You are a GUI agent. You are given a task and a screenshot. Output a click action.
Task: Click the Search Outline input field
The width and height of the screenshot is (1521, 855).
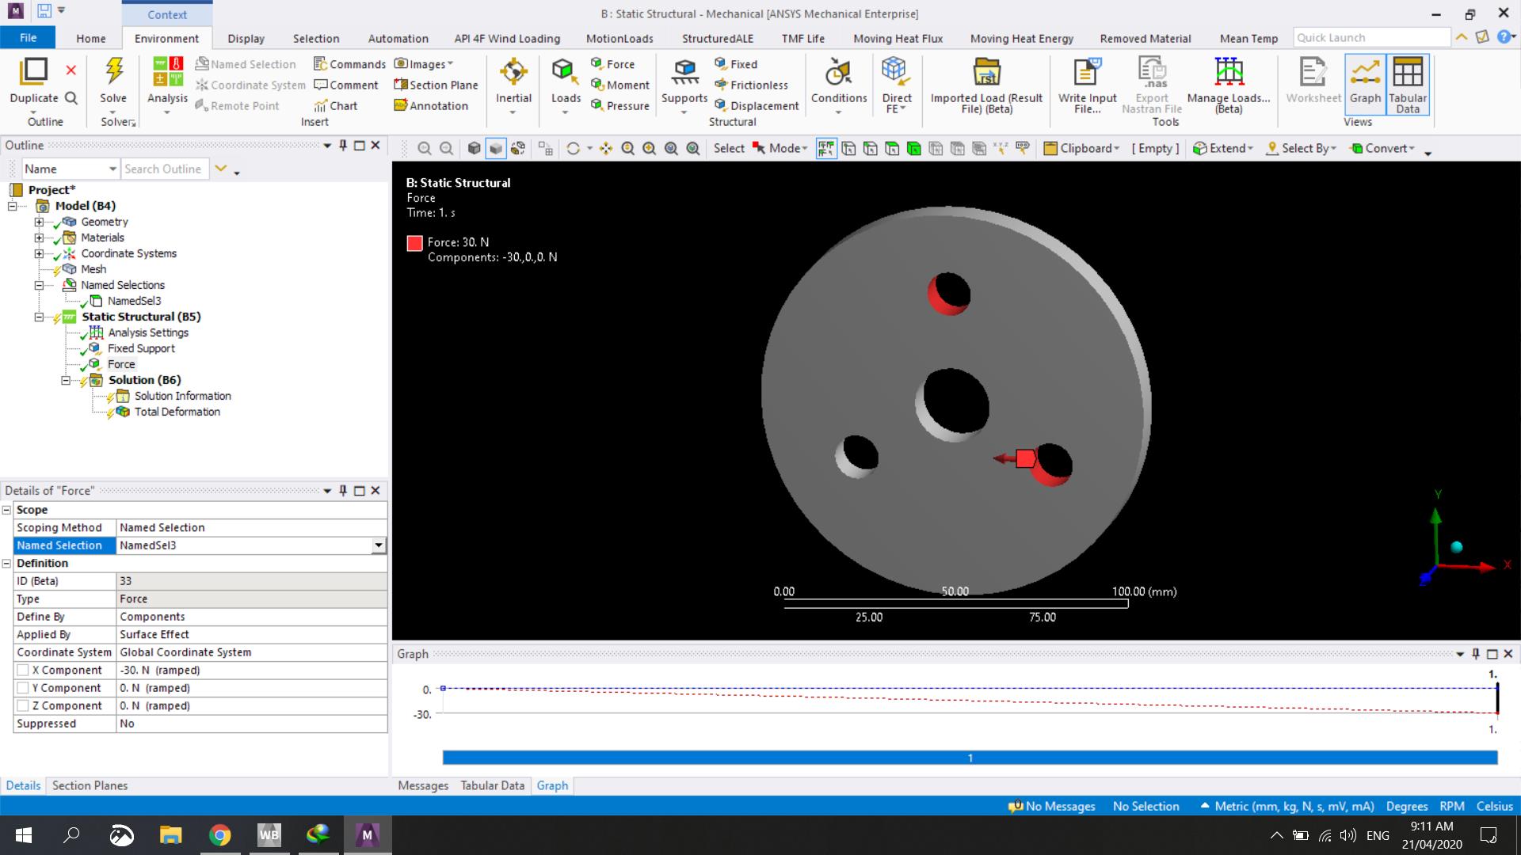[x=163, y=169]
